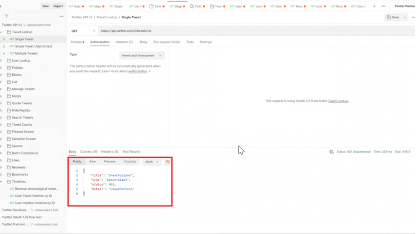Collapse the Timelines folder
This screenshot has height=234, width=416.
point(1,182)
